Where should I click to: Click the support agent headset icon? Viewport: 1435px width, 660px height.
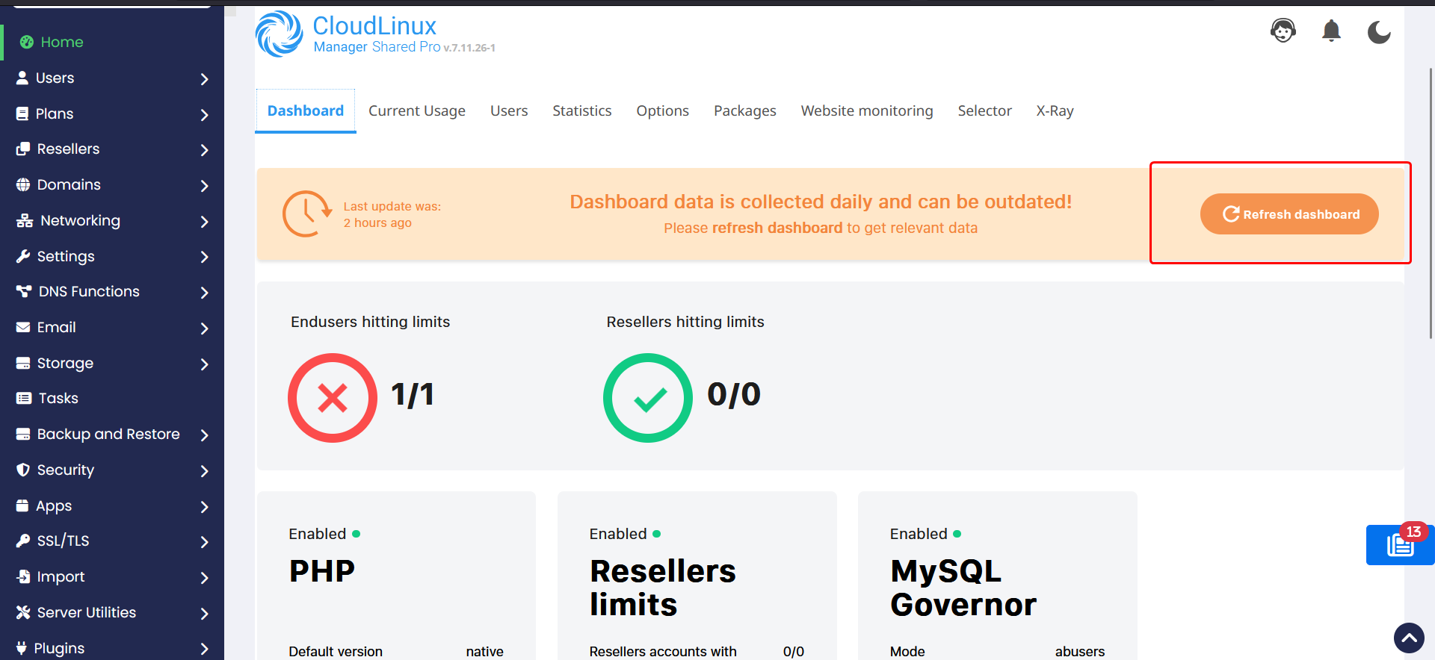[x=1283, y=31]
